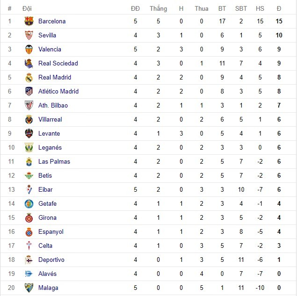
Task: Select the Levante team name
Action: pos(49,133)
